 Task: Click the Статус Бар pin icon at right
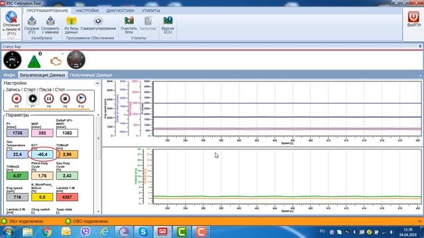(x=420, y=46)
